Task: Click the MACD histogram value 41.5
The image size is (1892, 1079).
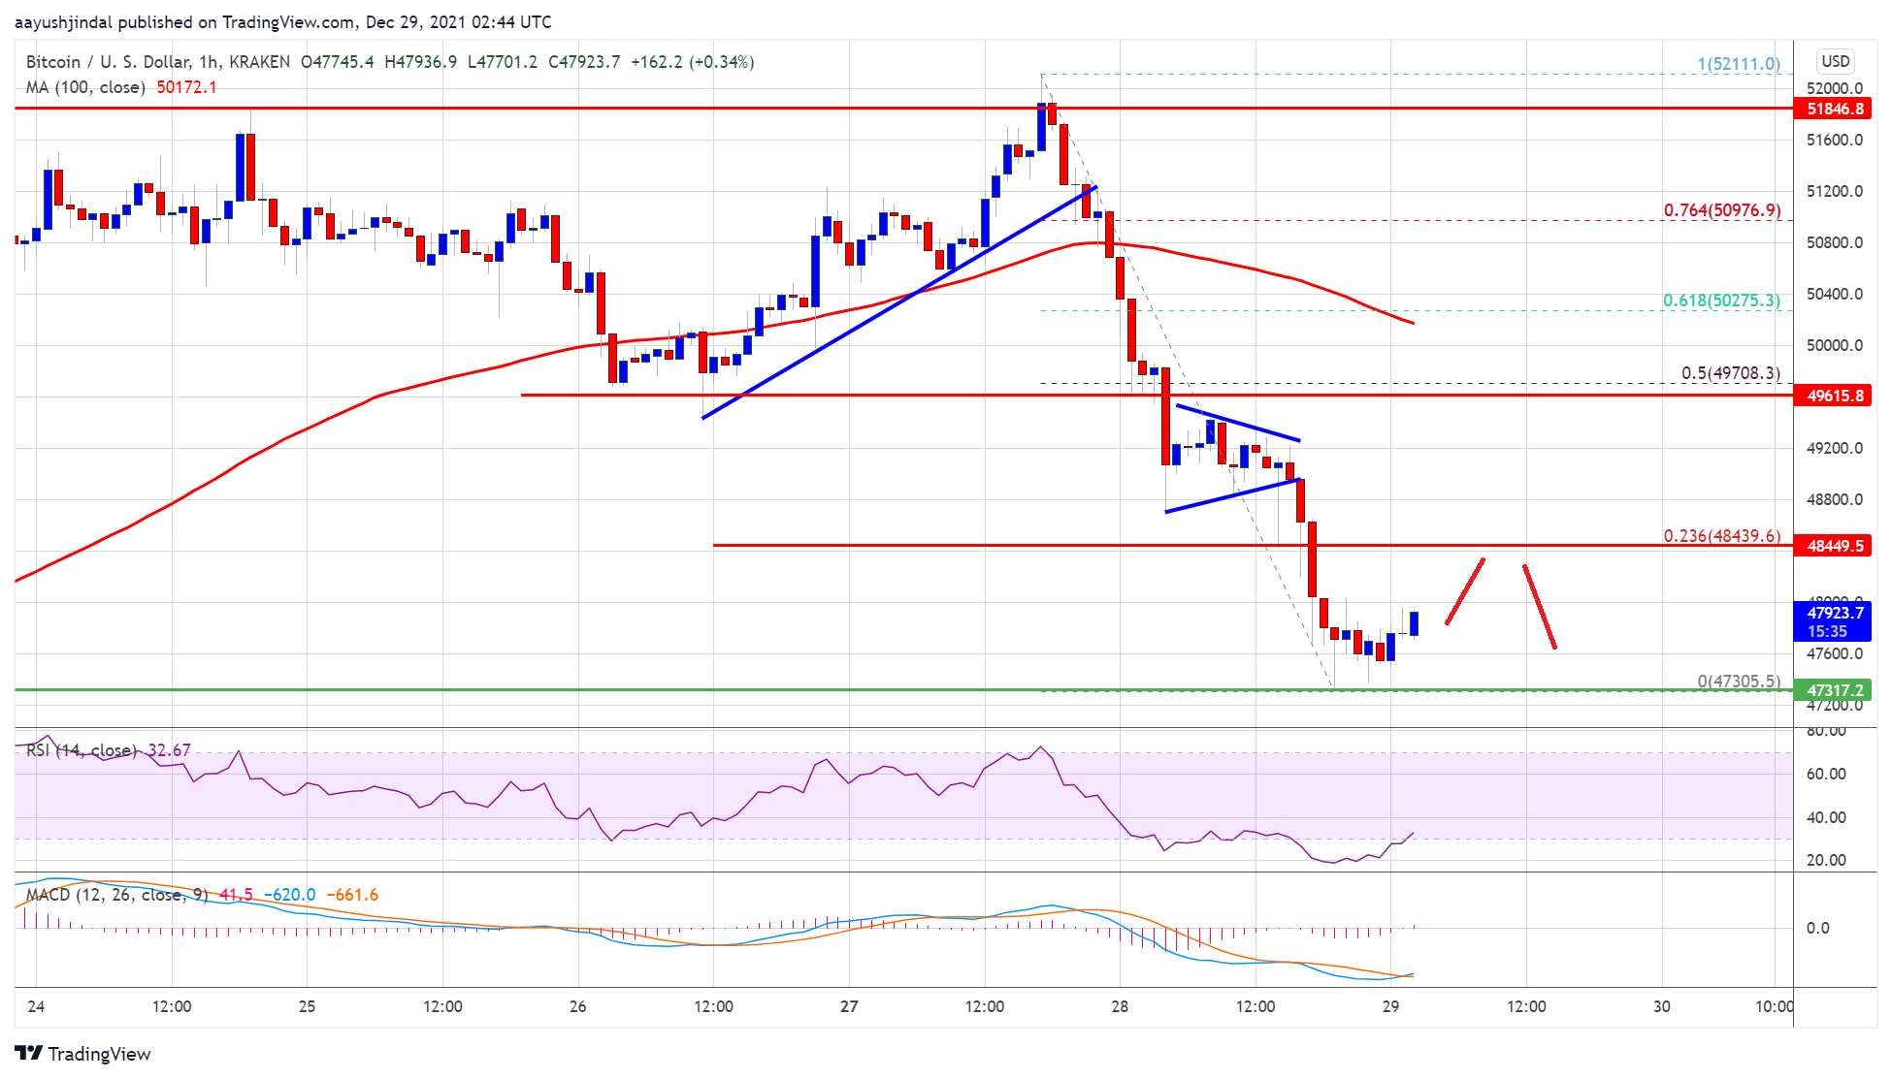Action: point(236,895)
